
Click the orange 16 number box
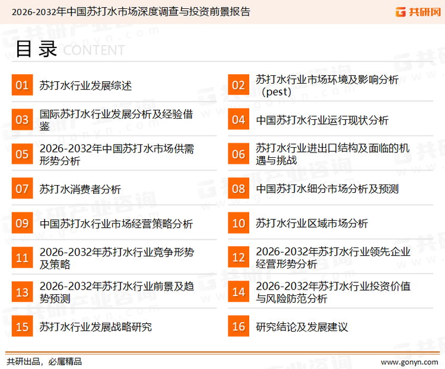tap(239, 326)
